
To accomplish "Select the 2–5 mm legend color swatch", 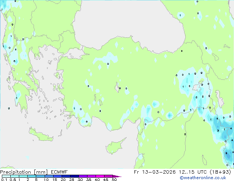I will coord(32,176).
